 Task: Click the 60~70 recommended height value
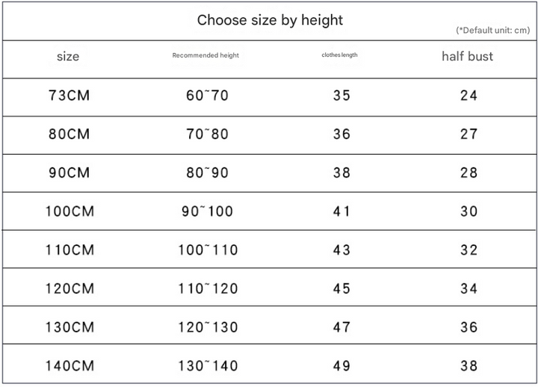tap(207, 96)
